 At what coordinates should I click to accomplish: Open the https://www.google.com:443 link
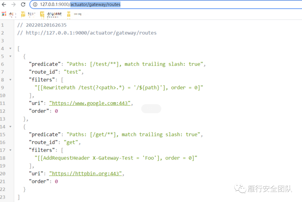pyautogui.click(x=90, y=103)
